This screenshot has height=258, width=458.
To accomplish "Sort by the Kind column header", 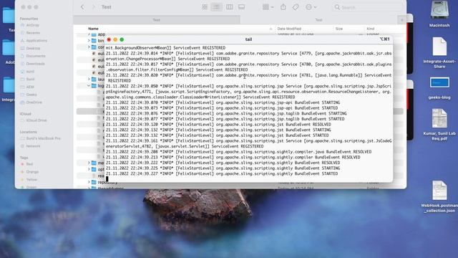I will 371,29.
